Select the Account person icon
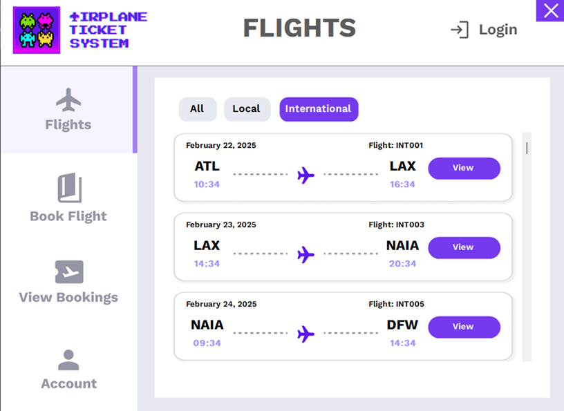 pos(68,360)
